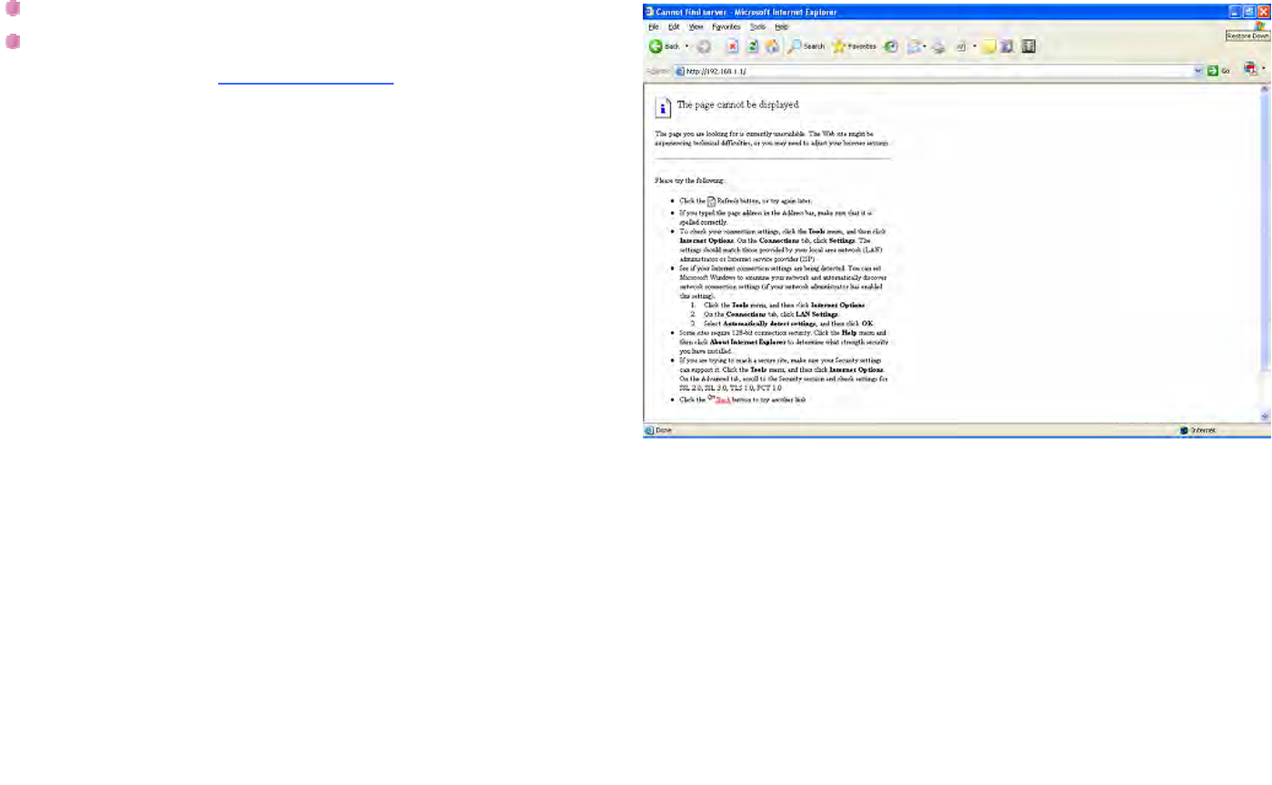1272x785 pixels.
Task: Expand the Mail button dropdown arrow
Action: click(x=925, y=45)
